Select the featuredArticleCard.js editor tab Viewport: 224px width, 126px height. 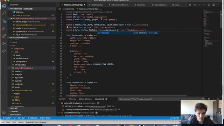(x=73, y=5)
